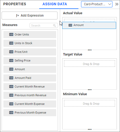
Task: Click the numeric icon beside Units In Stock
Action: [11, 43]
